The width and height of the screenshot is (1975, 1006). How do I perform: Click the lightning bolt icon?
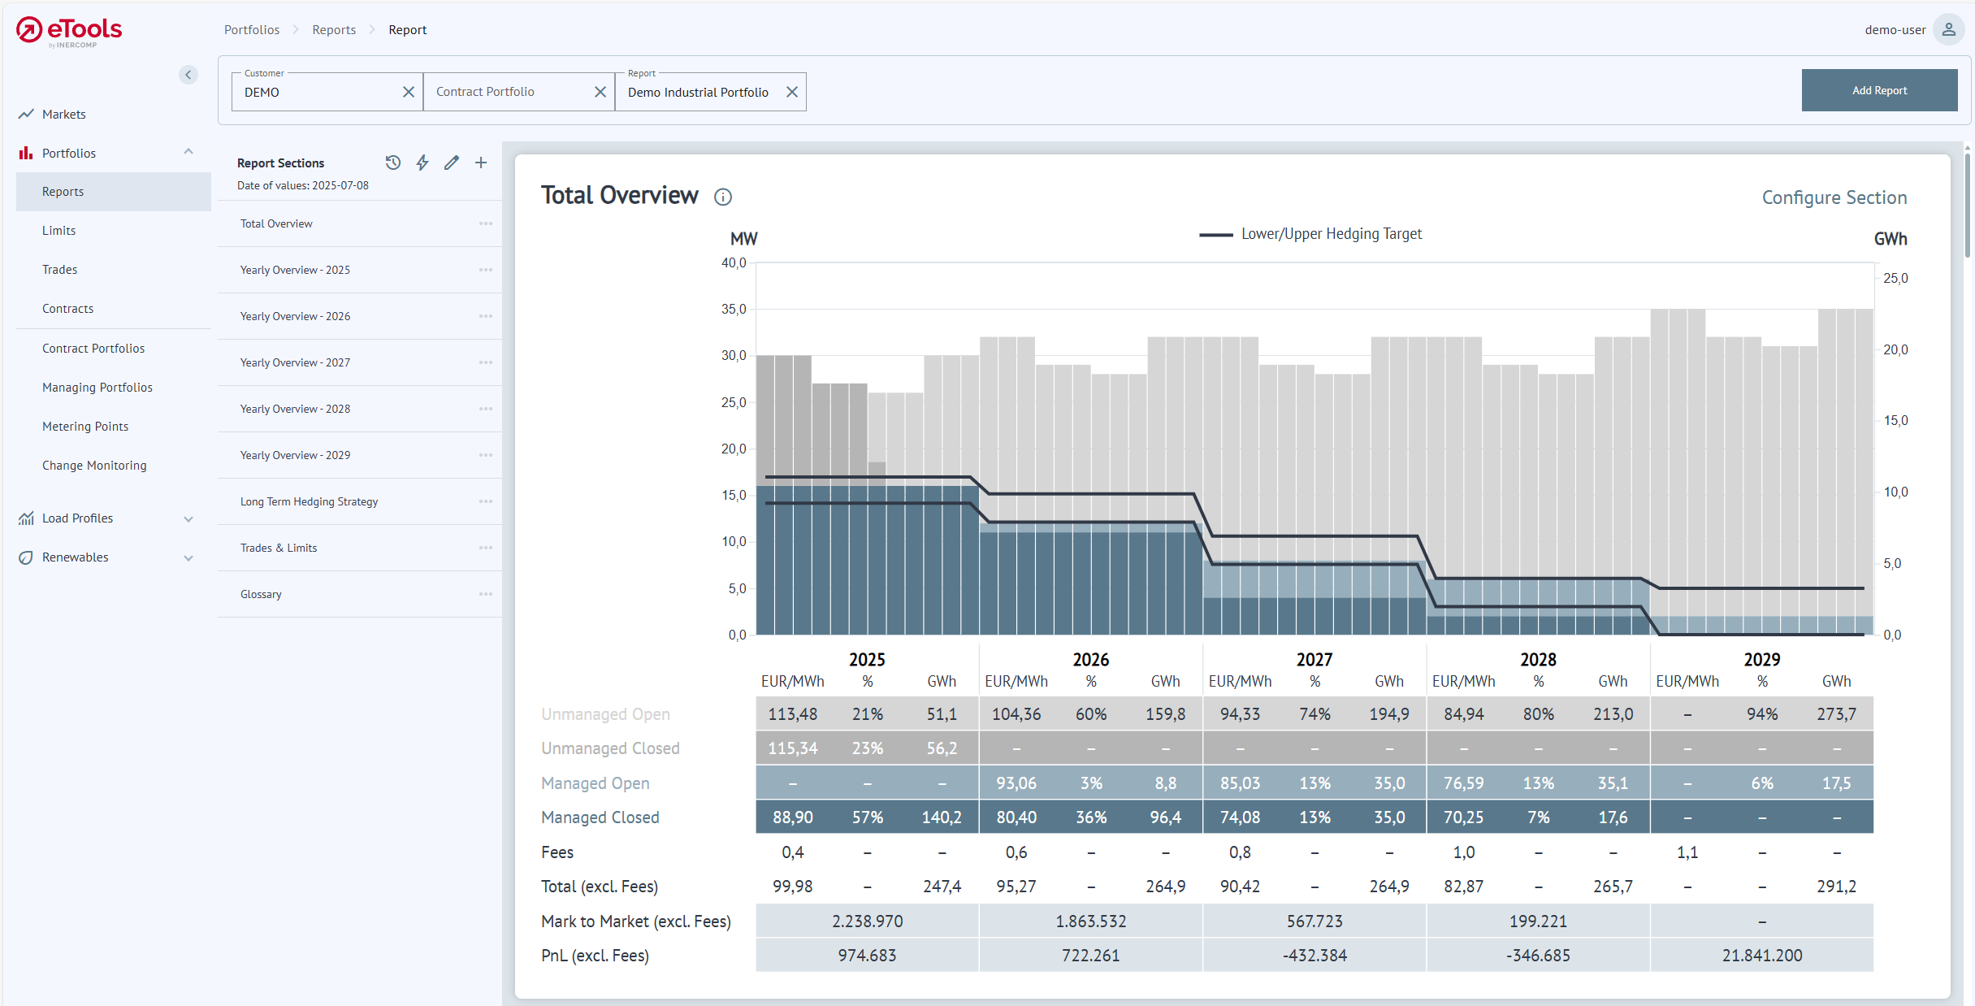422,163
